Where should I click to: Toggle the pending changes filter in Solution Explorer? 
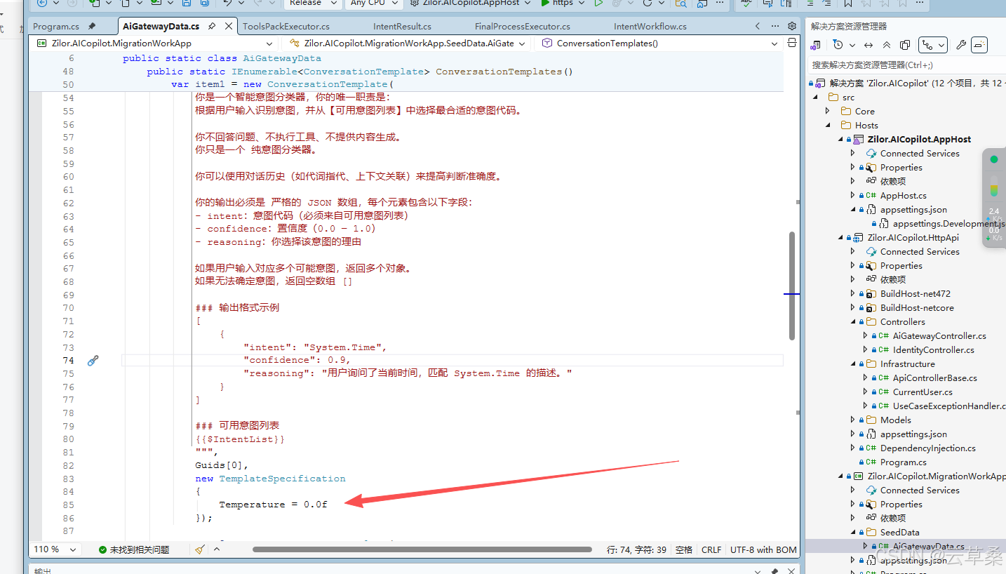click(x=838, y=44)
